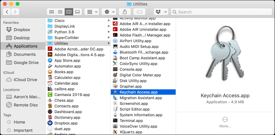275x135 pixels.
Task: Click the back navigation arrow
Action: click(7, 12)
